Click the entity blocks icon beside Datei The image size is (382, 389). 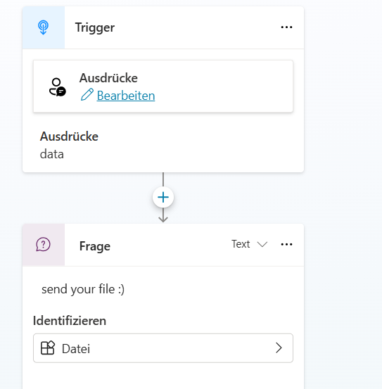pos(48,347)
